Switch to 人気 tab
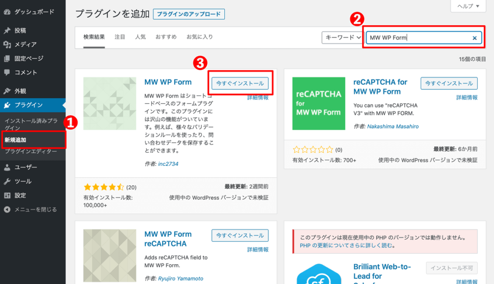 [x=140, y=37]
